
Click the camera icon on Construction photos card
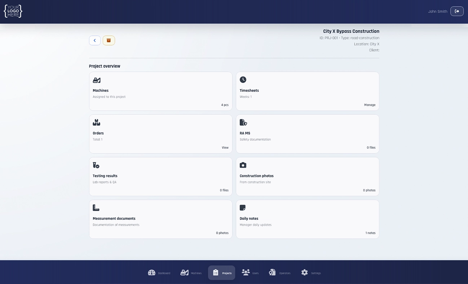[x=243, y=165]
